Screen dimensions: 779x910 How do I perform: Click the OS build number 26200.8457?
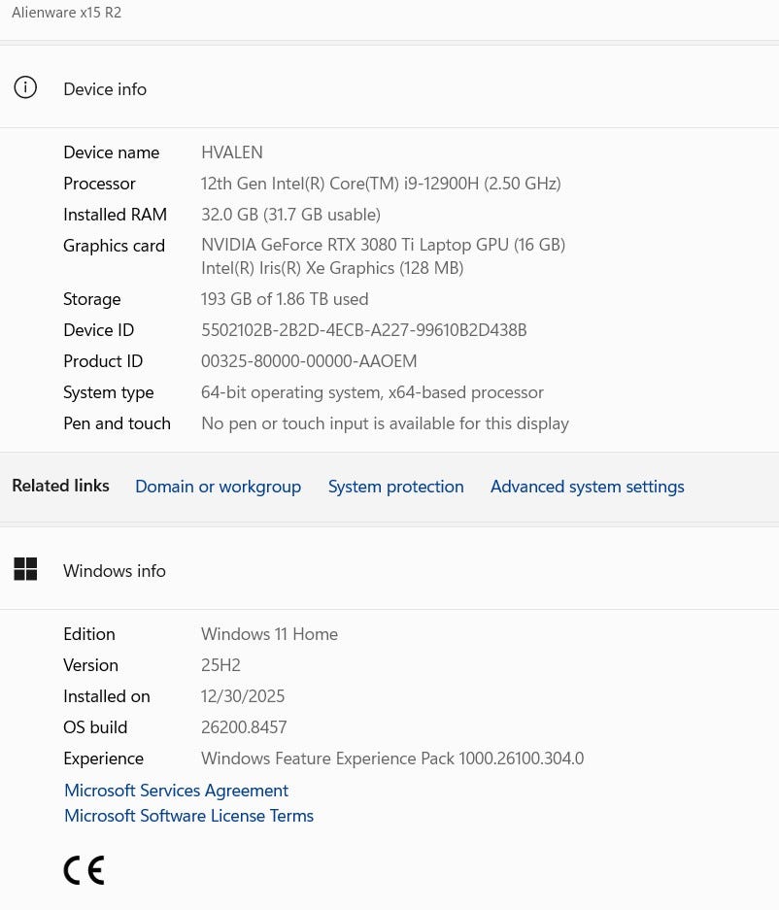click(244, 727)
